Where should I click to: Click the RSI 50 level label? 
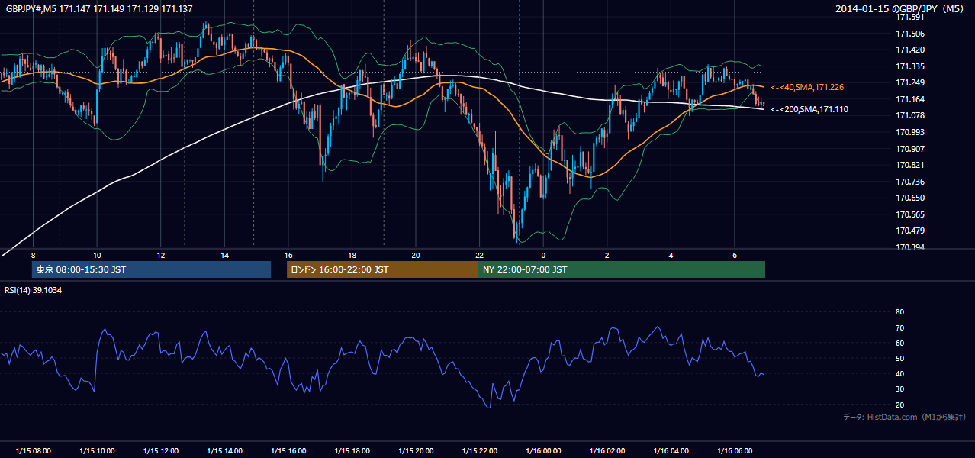899,358
